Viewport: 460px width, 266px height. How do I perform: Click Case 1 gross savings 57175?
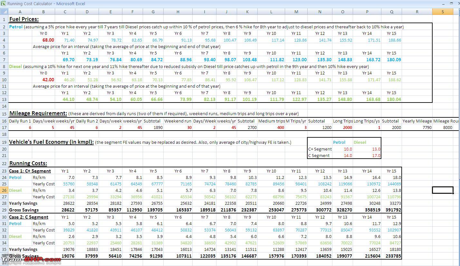point(91,210)
